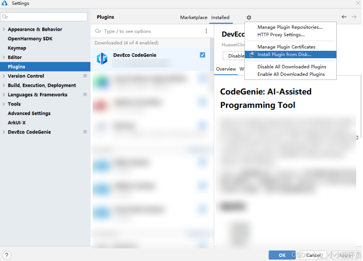The width and height of the screenshot is (363, 261).
Task: Select the DevEco CodeGenie plugin row
Action: (x=151, y=59)
